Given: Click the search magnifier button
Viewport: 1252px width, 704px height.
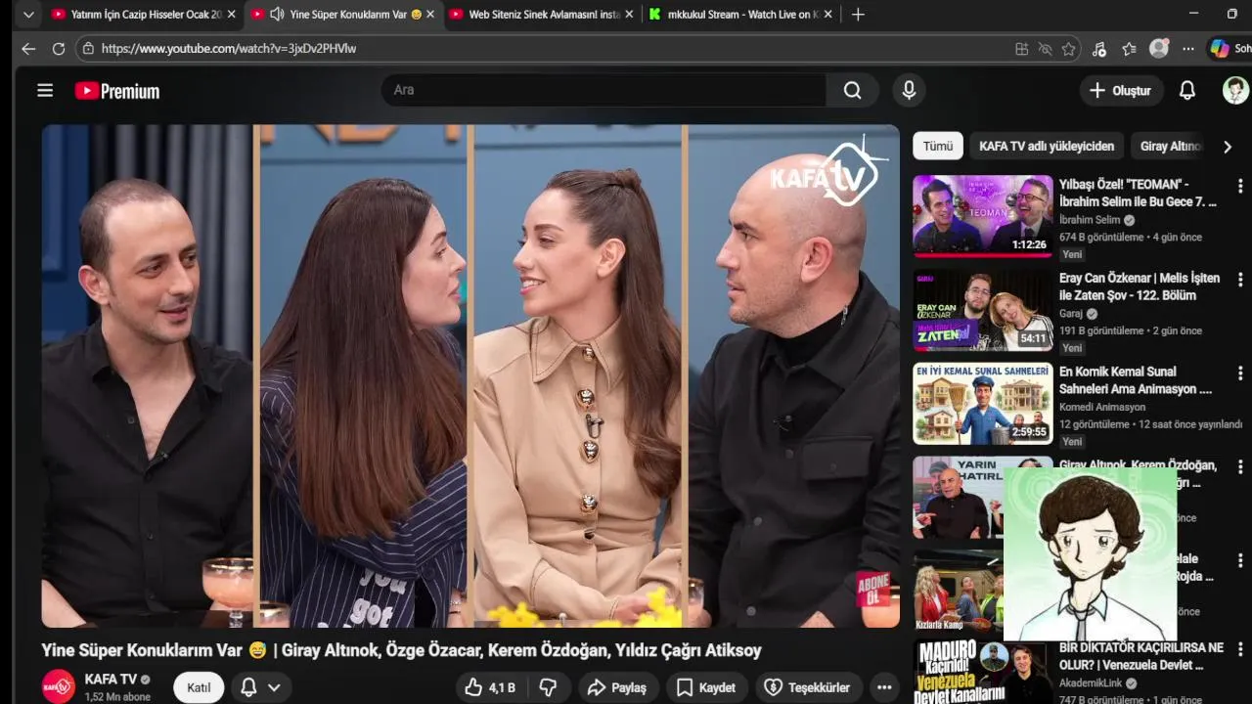Looking at the screenshot, I should click(853, 90).
